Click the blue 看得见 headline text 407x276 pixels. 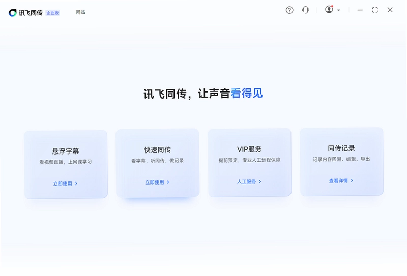(247, 93)
